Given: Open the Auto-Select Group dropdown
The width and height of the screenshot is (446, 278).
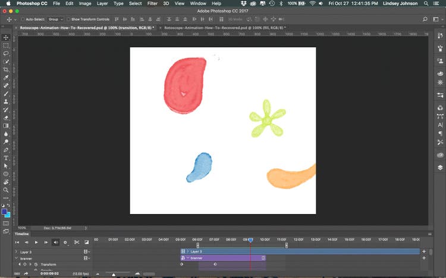Looking at the screenshot, I should pos(55,20).
